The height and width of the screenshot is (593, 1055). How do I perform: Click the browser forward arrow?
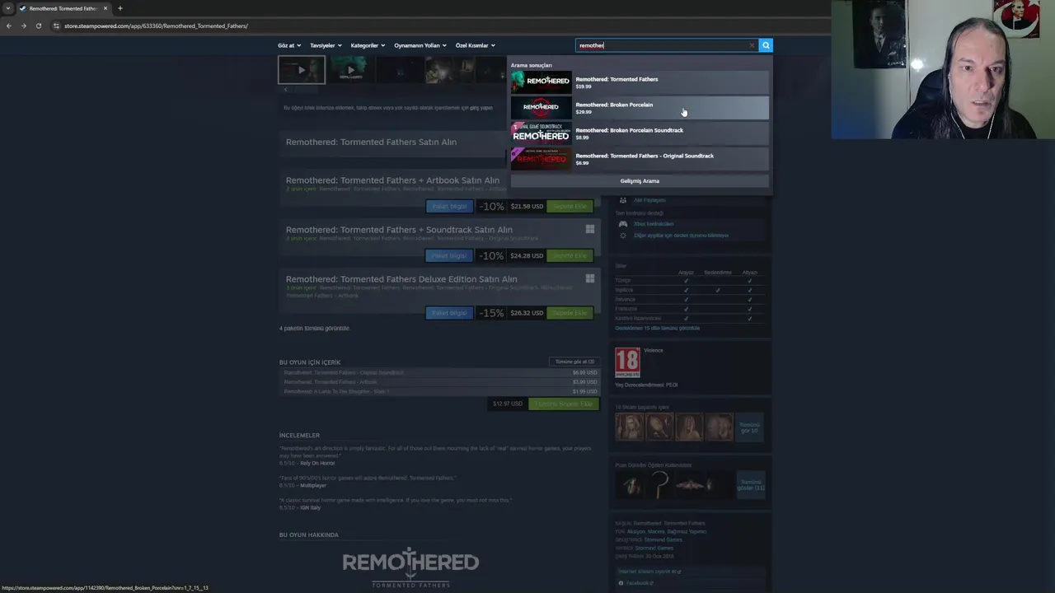point(23,26)
